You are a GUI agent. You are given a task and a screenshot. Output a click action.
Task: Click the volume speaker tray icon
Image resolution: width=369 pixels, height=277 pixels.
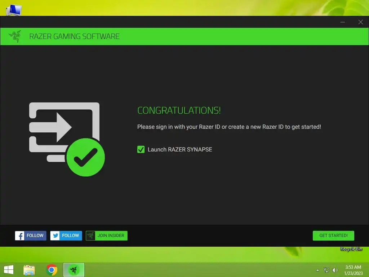click(x=335, y=270)
